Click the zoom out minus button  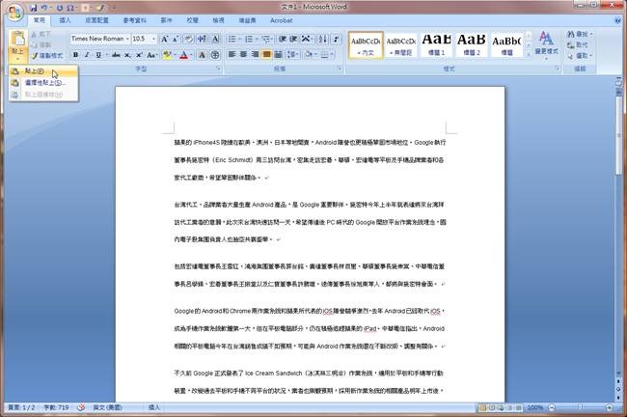click(552, 407)
